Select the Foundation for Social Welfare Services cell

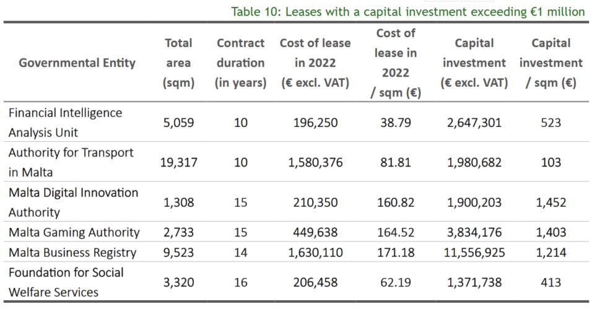pos(66,282)
